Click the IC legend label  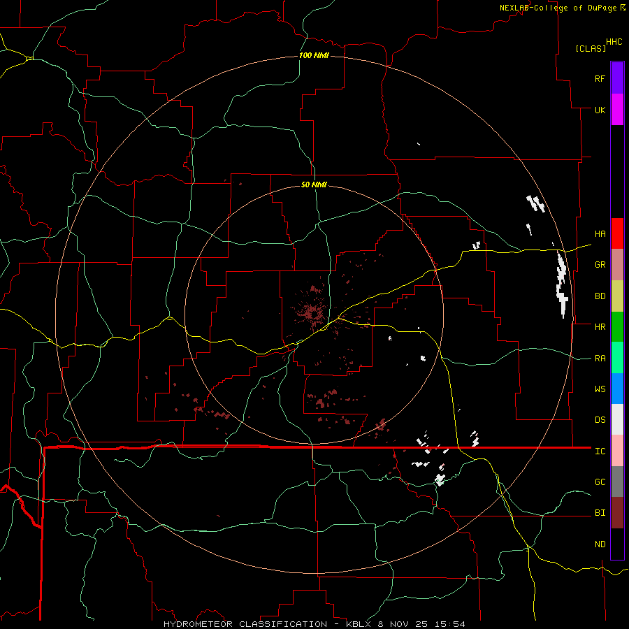[x=600, y=451]
